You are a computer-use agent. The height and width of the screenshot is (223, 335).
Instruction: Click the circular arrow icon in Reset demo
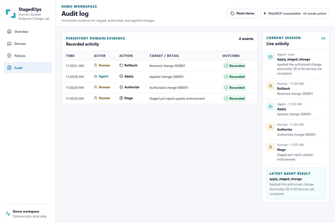[x=232, y=13]
